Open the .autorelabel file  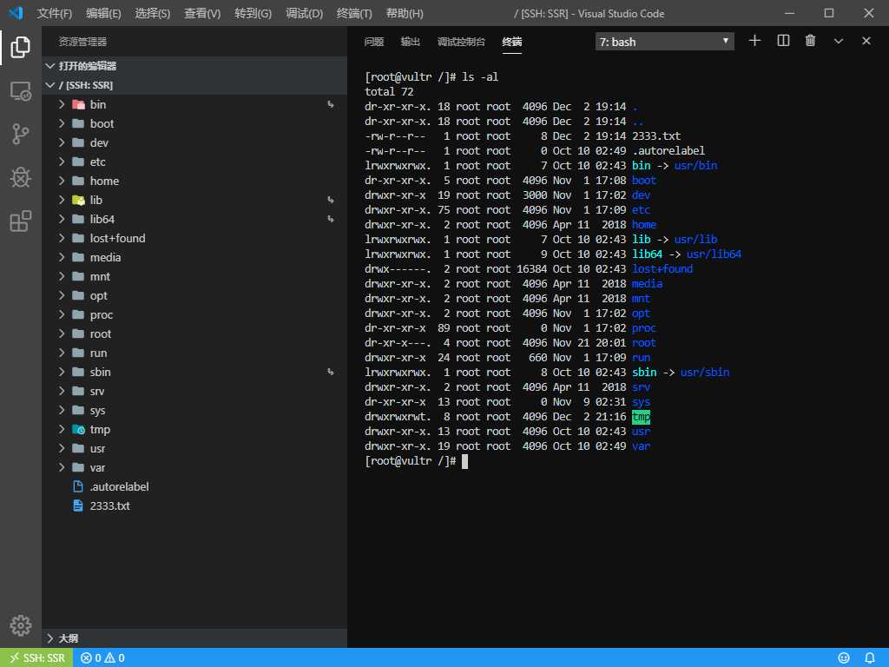pos(194,486)
